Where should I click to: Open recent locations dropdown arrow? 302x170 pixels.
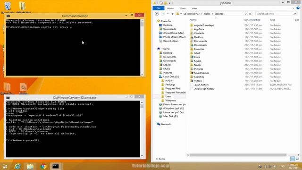tap(168, 14)
